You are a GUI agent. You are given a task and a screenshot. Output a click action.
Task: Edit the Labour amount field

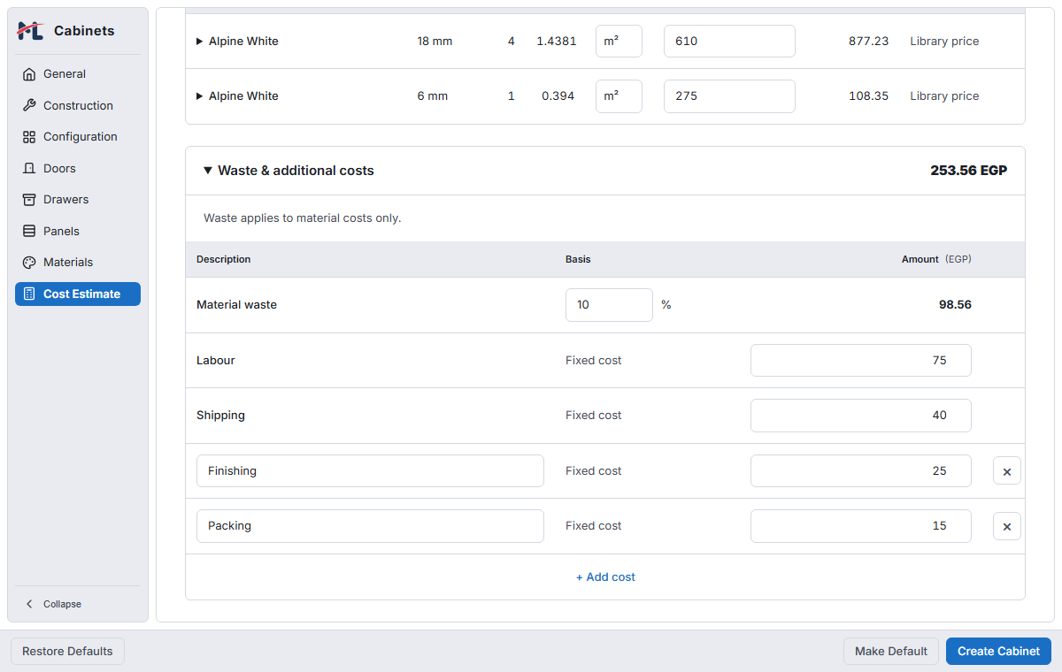[860, 360]
